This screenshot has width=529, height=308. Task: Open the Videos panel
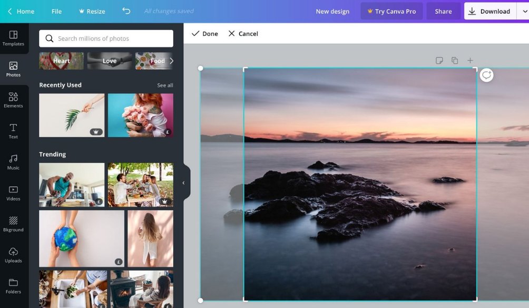click(x=13, y=193)
